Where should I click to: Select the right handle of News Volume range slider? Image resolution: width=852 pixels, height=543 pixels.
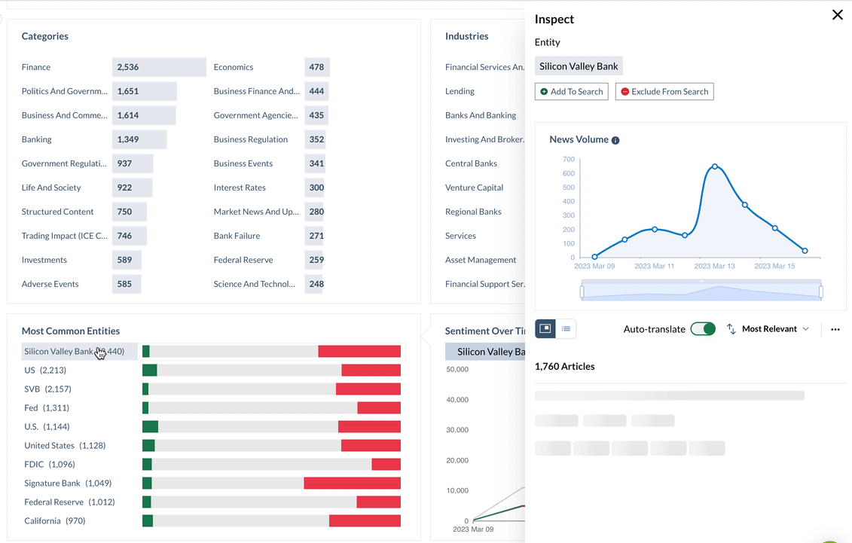click(820, 291)
